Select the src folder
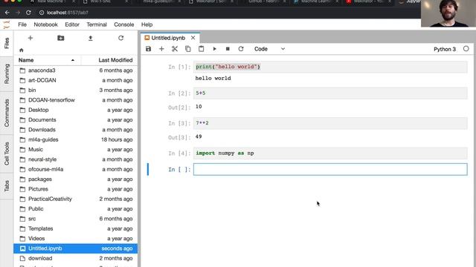 point(75,219)
